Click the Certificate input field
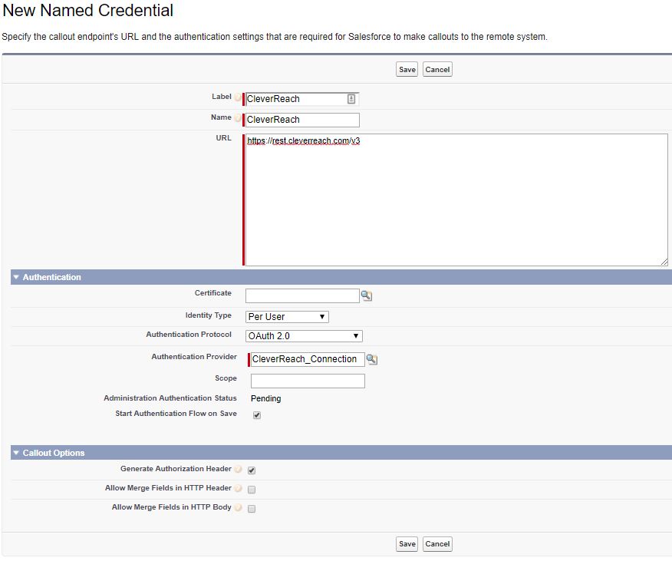The image size is (672, 561). [x=302, y=295]
